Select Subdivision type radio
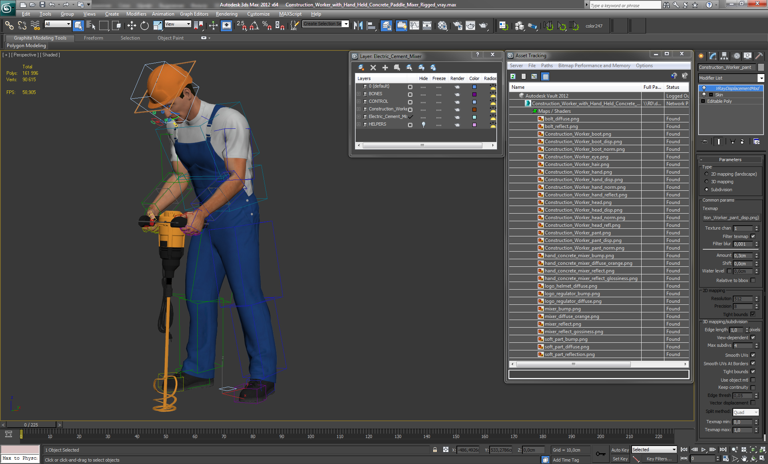 click(x=706, y=190)
